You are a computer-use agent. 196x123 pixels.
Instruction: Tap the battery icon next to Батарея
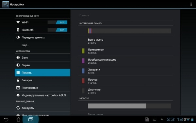tap(18, 80)
